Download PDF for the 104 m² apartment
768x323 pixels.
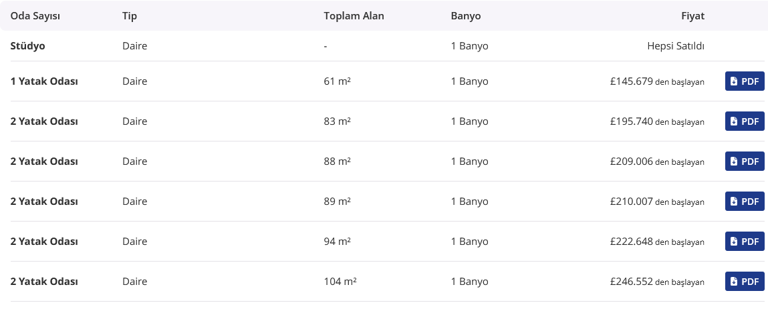click(745, 282)
